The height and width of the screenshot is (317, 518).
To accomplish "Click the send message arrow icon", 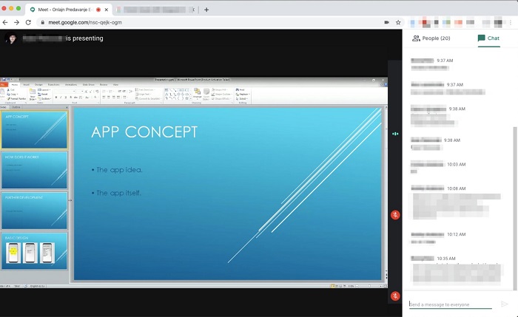I will pos(505,304).
